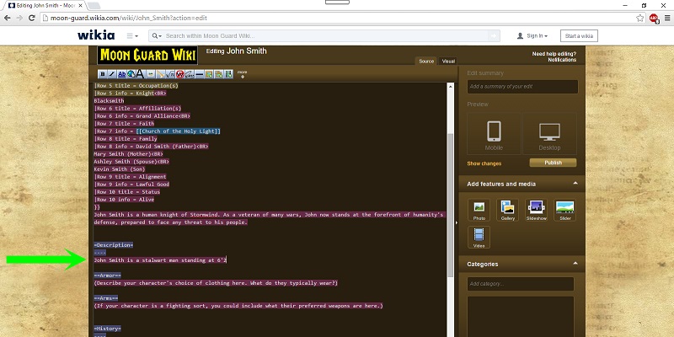Click the [[Church of the Holy Light]] link text

[178, 131]
